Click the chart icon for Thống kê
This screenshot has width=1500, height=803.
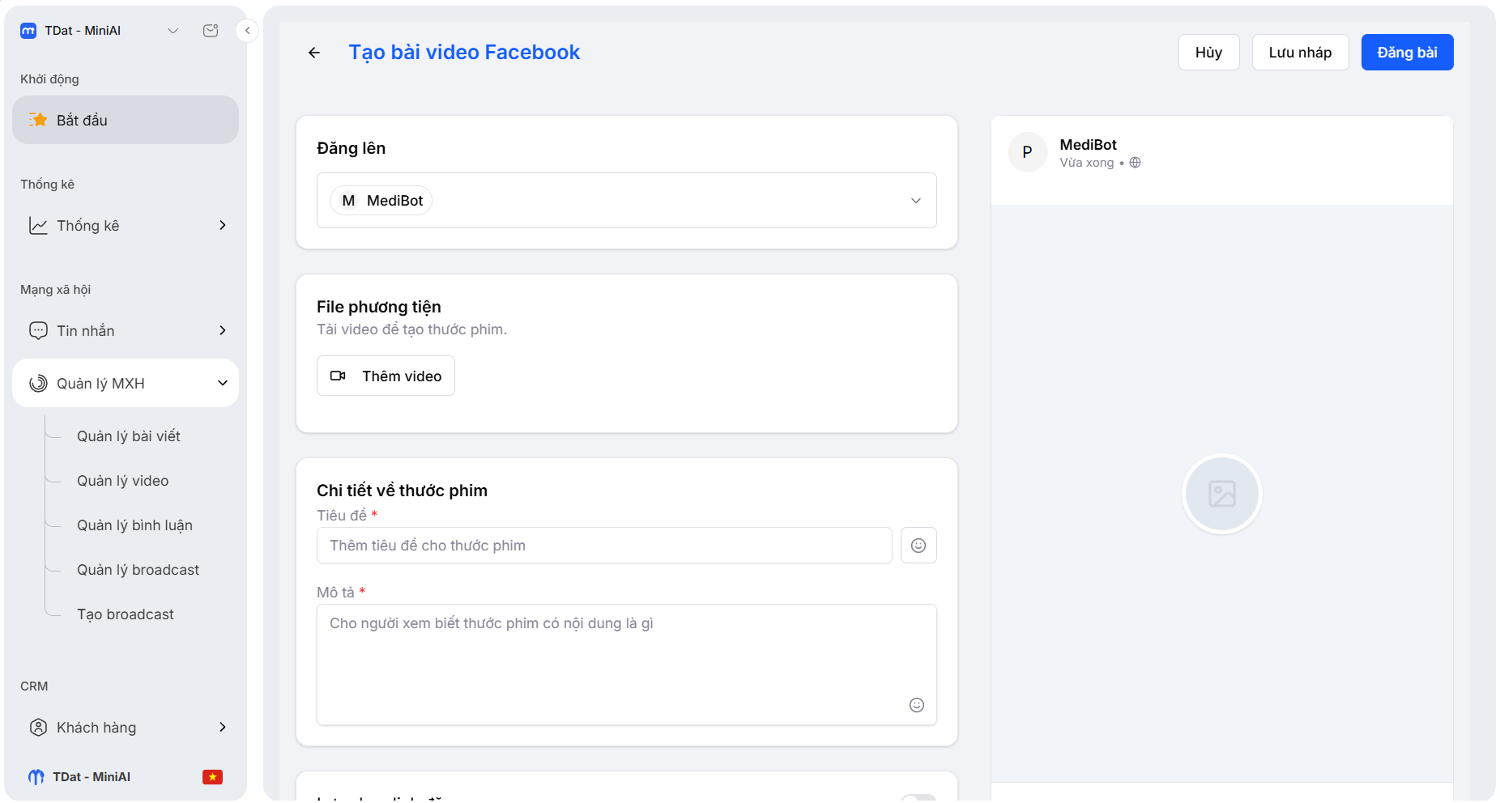38,226
